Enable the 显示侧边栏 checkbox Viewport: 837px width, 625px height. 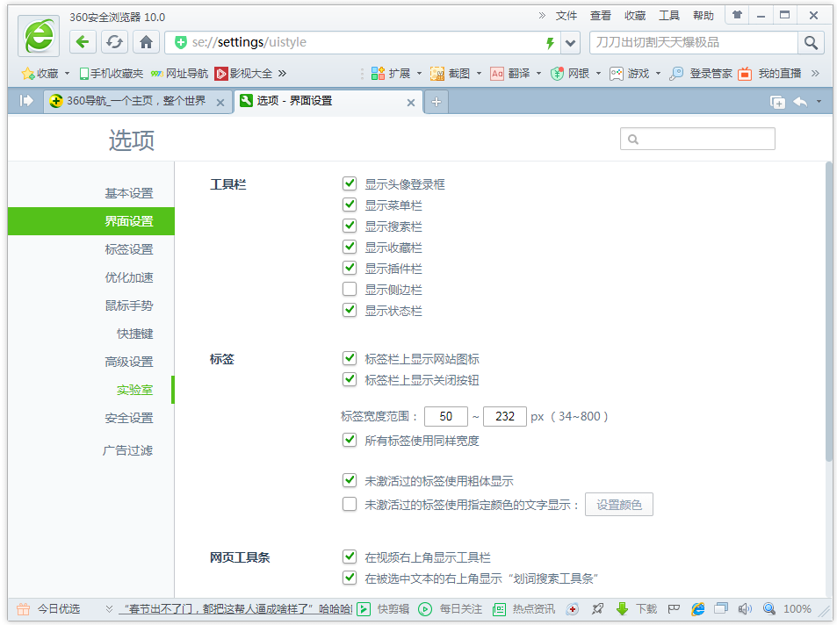pyautogui.click(x=350, y=290)
